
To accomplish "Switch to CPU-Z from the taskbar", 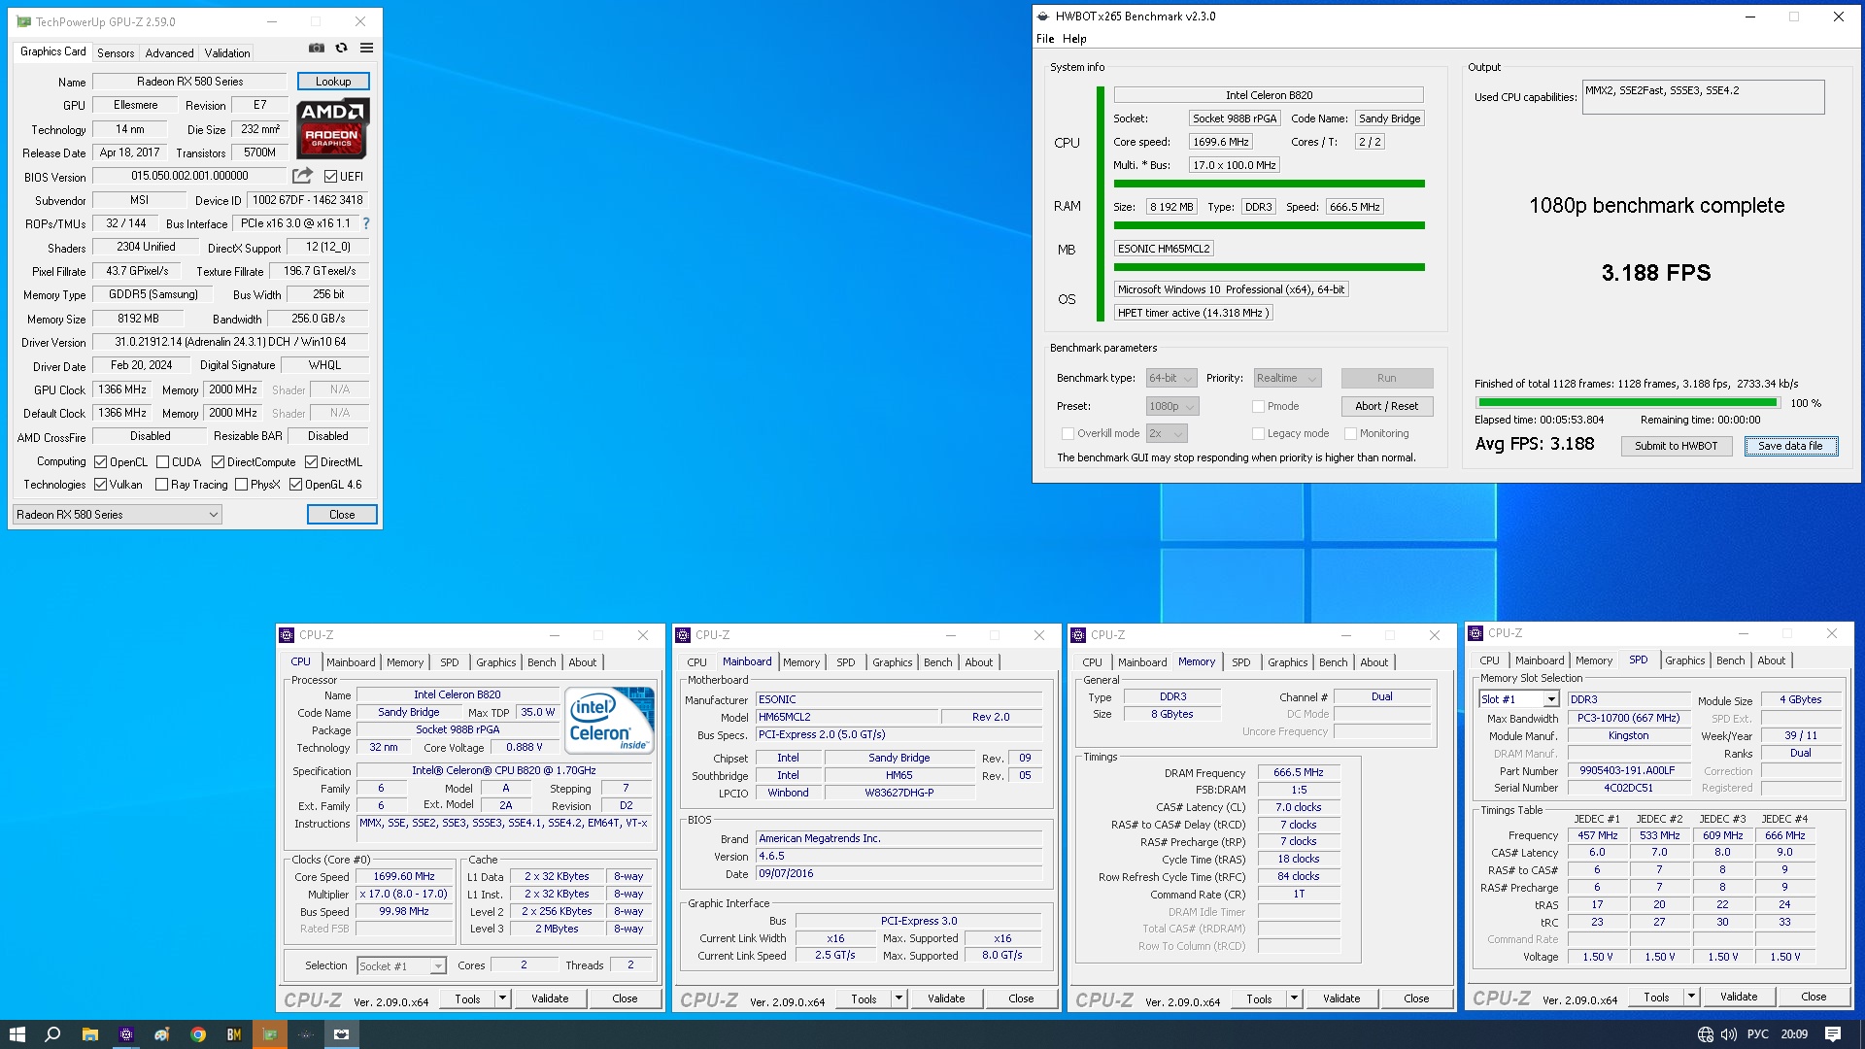I will click(x=125, y=1034).
